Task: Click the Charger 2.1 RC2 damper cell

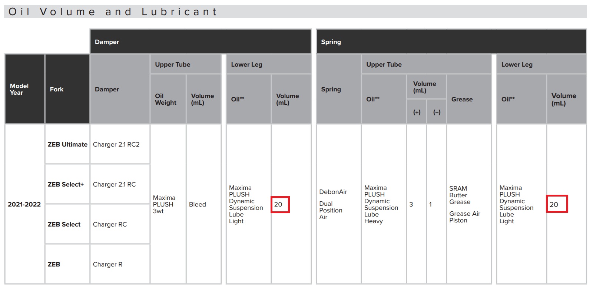Action: click(120, 144)
